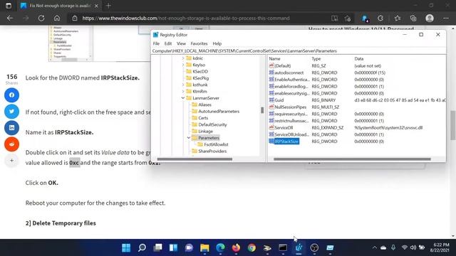
Task: Select the Guid binary value
Action: [x=279, y=100]
